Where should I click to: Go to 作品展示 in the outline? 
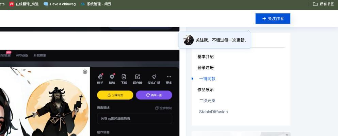click(206, 89)
